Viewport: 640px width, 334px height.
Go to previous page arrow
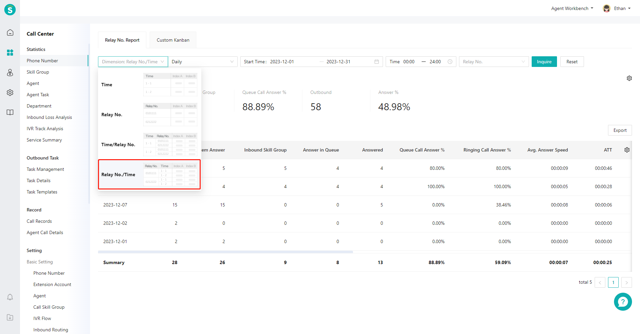(600, 282)
